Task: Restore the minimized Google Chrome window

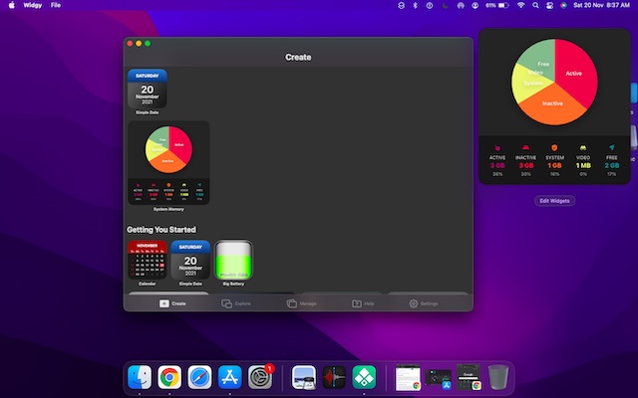Action: [x=469, y=377]
